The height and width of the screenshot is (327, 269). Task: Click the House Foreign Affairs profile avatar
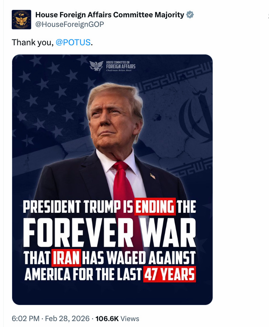click(21, 20)
